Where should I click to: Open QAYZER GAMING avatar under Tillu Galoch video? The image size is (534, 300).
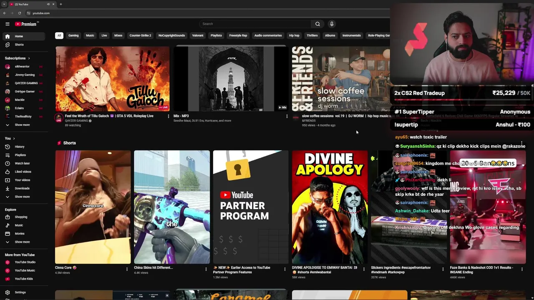[59, 118]
